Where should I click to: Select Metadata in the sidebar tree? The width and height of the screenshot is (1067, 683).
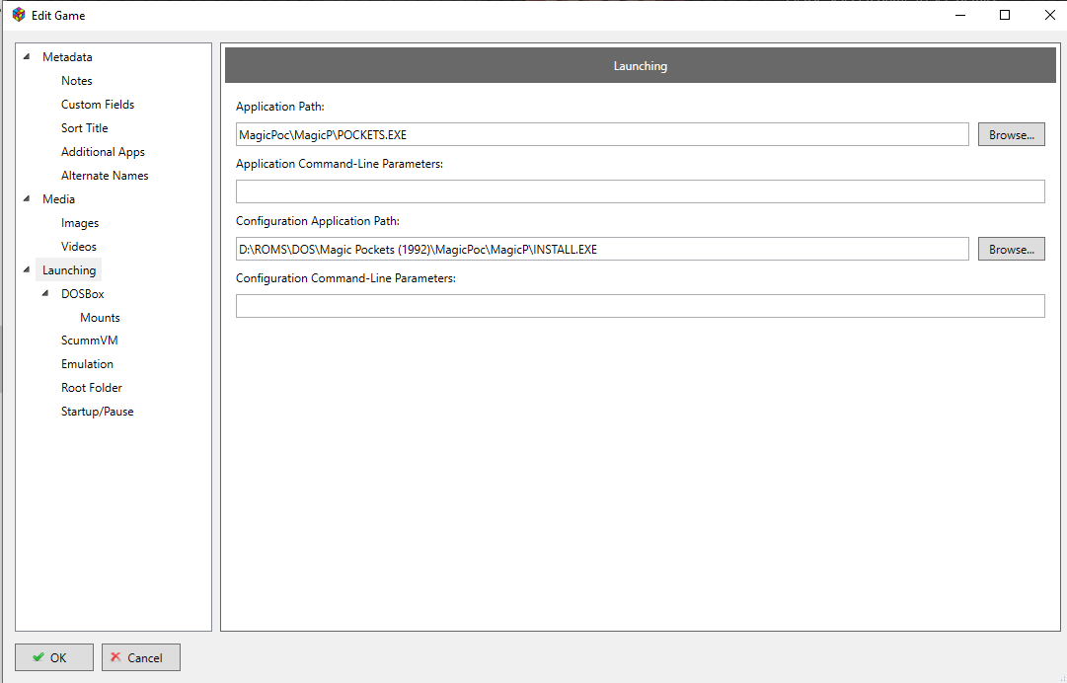(67, 57)
